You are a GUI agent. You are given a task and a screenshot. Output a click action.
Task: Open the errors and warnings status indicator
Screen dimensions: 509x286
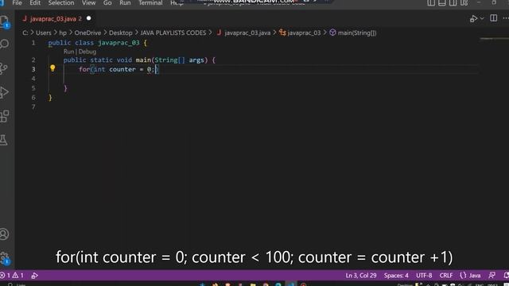point(12,276)
